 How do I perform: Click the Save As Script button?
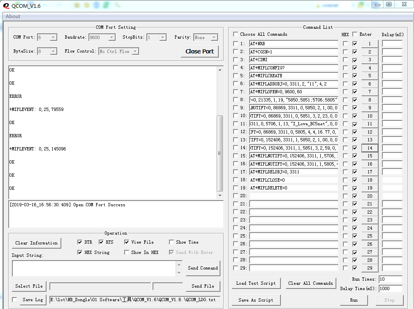pos(256,300)
